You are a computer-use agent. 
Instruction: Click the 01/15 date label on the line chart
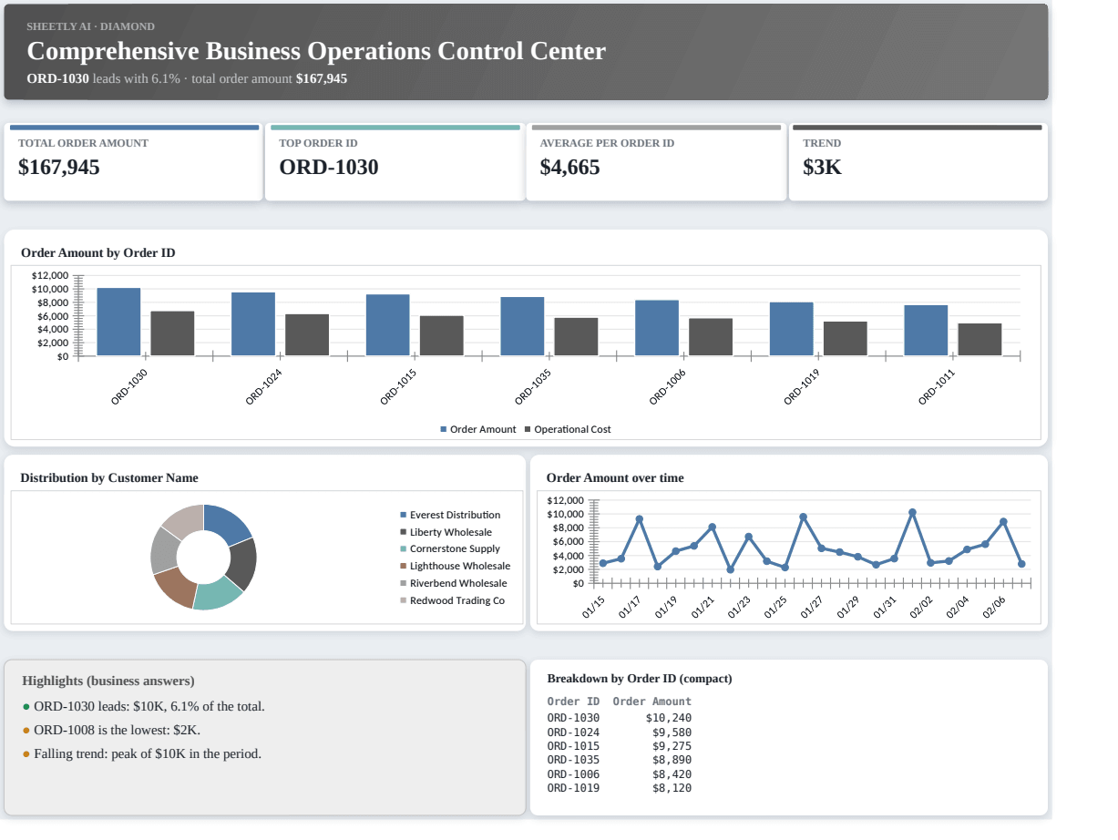pyautogui.click(x=594, y=608)
